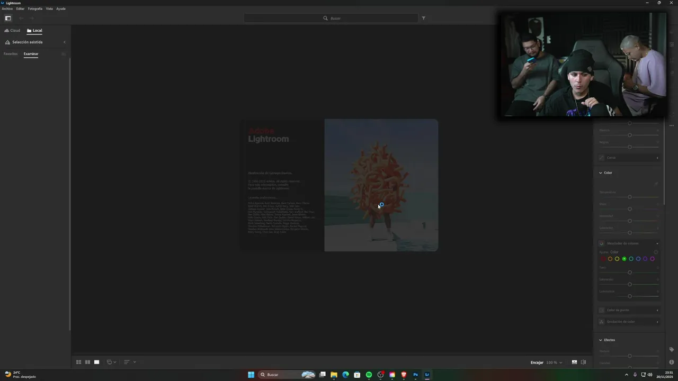Select the magenta color mixer swatch
Screen dimensions: 678x381
click(652, 259)
